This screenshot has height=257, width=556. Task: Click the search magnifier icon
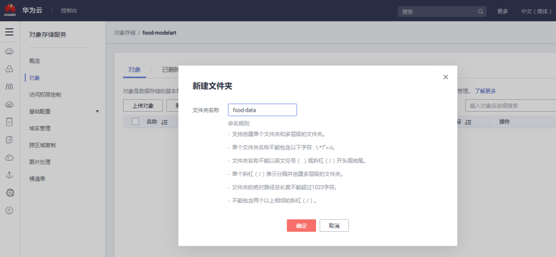tap(480, 11)
